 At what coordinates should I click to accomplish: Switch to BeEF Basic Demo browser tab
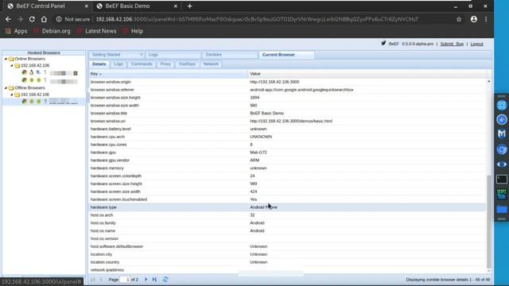136,6
